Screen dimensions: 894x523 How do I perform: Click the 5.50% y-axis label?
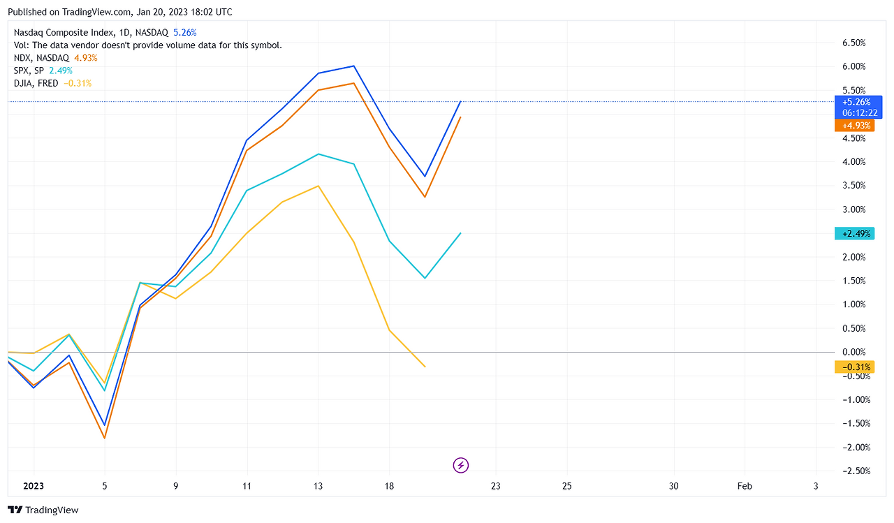(x=854, y=90)
